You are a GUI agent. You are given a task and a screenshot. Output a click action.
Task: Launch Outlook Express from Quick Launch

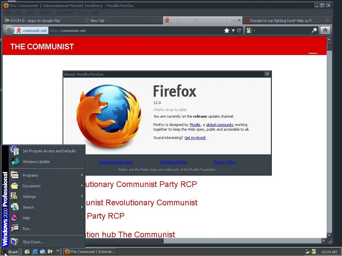42,252
